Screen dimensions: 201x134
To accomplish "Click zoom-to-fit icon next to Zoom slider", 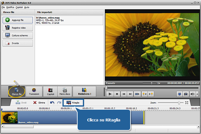I will [x=186, y=103].
